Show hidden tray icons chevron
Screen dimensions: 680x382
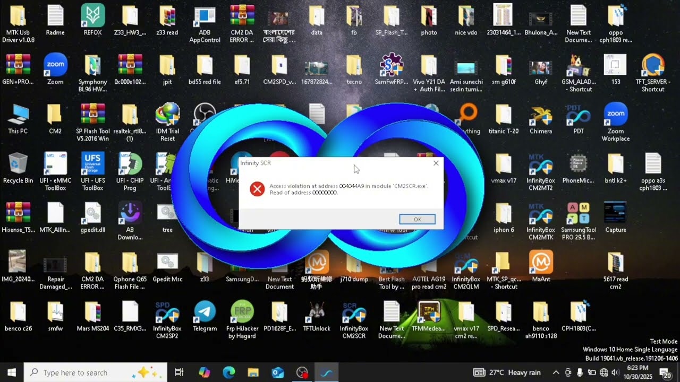coord(556,372)
